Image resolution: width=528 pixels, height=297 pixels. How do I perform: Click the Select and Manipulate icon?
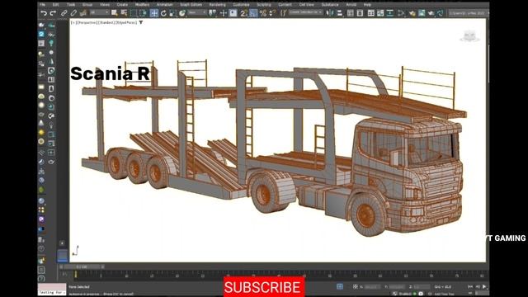coord(224,13)
